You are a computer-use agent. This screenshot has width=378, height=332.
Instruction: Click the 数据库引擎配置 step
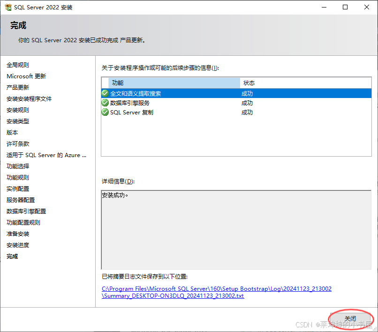coord(26,211)
